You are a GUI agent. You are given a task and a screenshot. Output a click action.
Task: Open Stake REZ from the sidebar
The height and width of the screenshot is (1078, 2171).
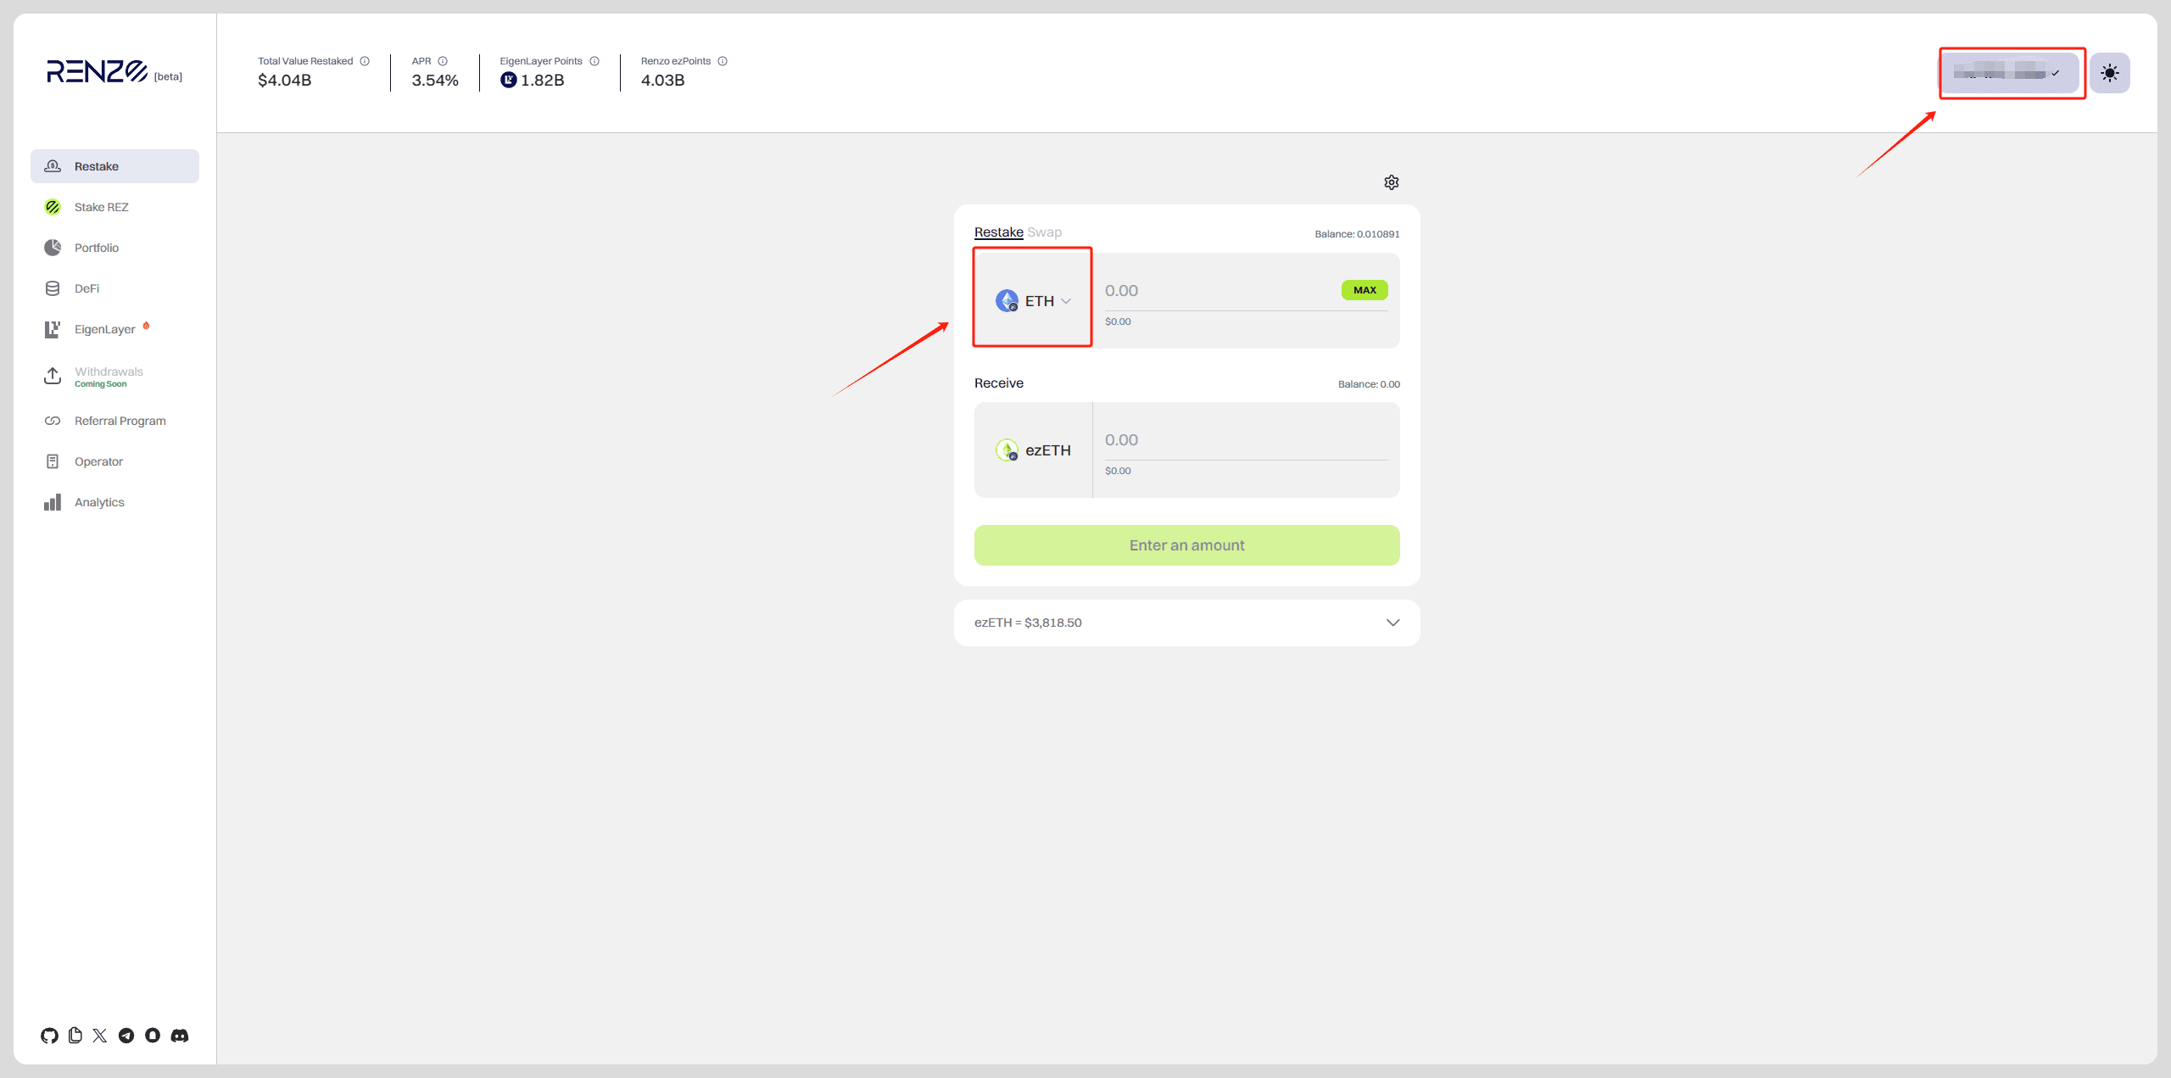click(x=101, y=207)
